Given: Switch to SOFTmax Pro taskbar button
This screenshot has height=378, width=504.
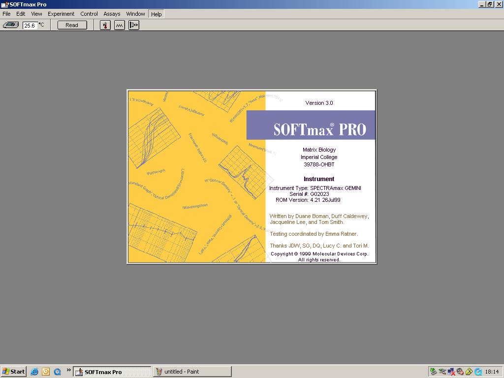Looking at the screenshot, I should pos(112,372).
